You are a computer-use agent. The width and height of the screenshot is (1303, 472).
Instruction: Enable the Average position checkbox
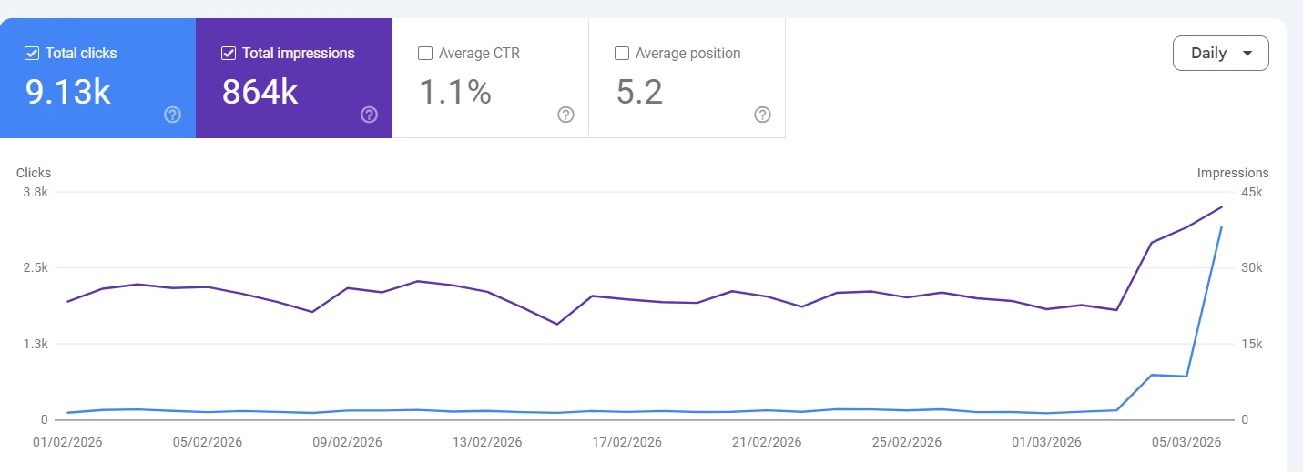tap(622, 54)
